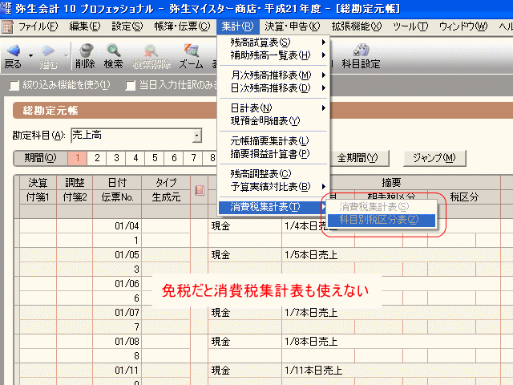Click the 全期間 button
The width and height of the screenshot is (513, 385).
click(x=357, y=158)
